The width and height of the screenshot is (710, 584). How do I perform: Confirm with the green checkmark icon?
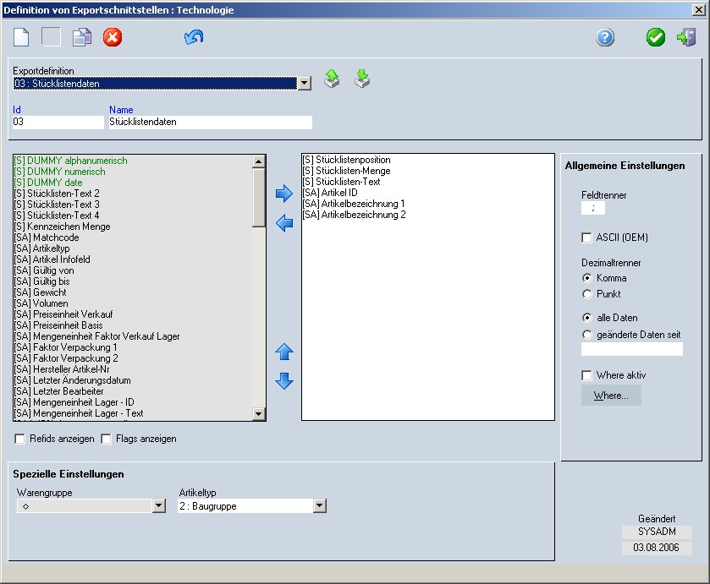(x=656, y=37)
